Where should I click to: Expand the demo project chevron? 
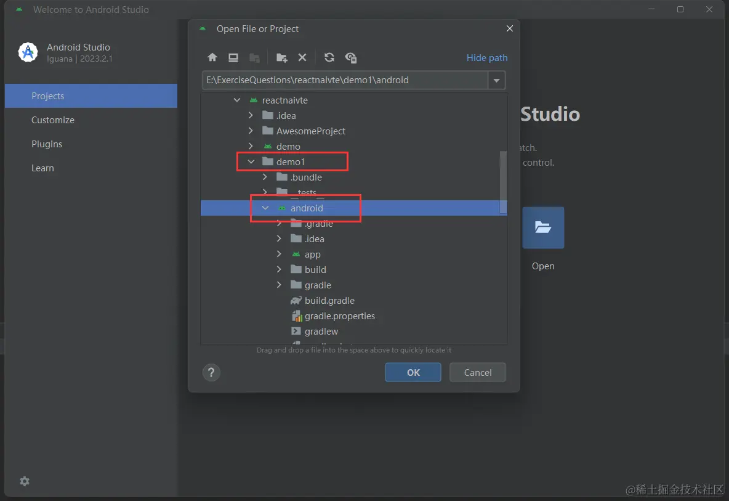[251, 146]
